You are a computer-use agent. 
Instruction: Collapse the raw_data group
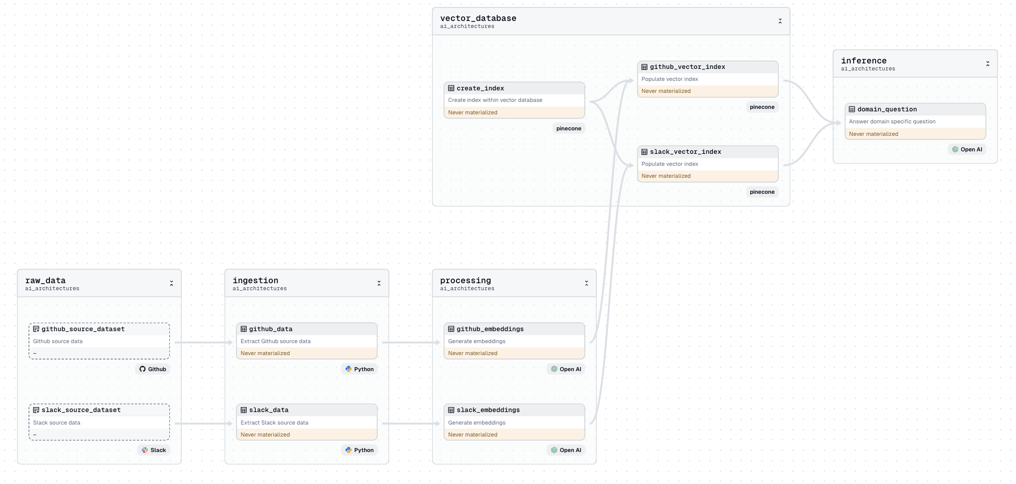coord(171,283)
